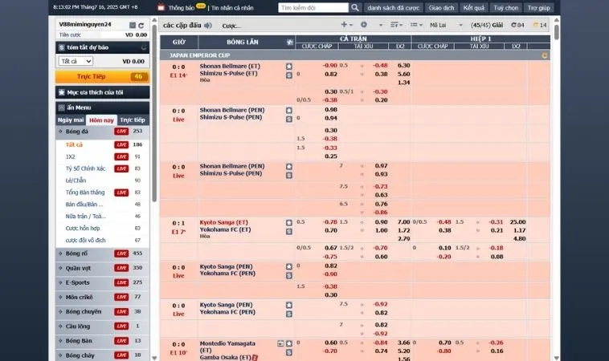Open statistics for first Kyoto Sanga (PEN) match
609x361 pixels.
tap(289, 275)
